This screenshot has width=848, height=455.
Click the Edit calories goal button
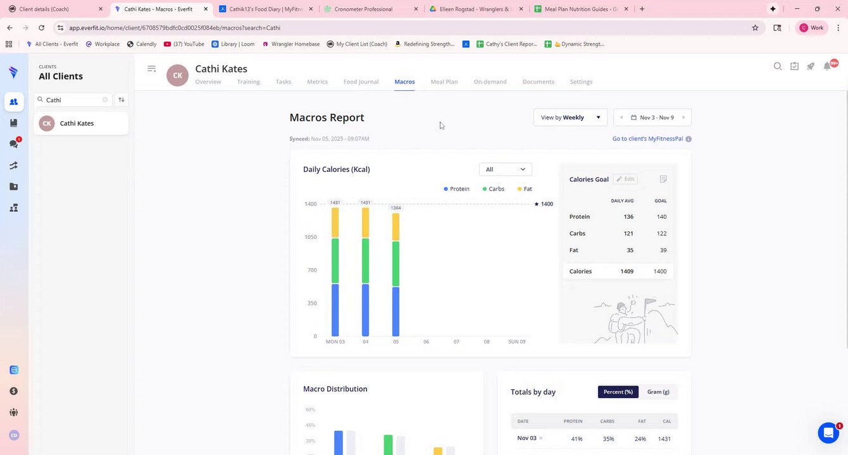[x=625, y=179]
